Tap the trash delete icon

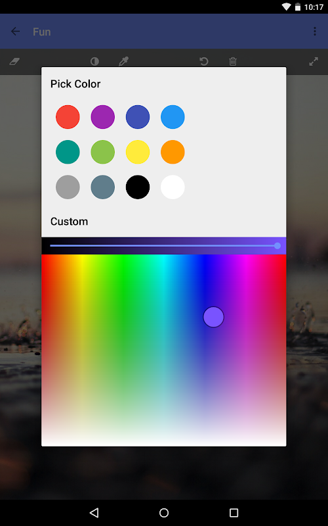[233, 61]
